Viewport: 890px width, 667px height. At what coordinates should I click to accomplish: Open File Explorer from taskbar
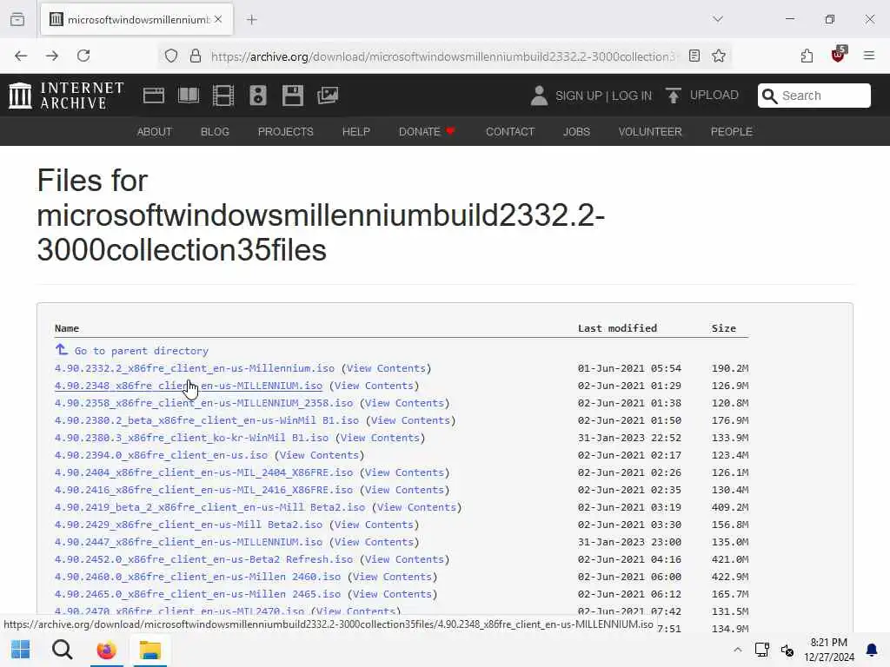(x=150, y=650)
